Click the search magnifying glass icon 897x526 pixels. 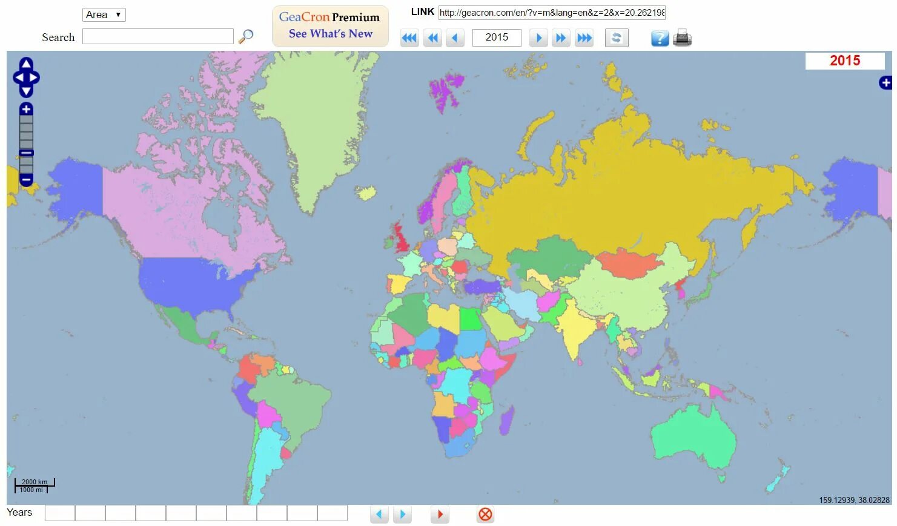[x=245, y=37]
